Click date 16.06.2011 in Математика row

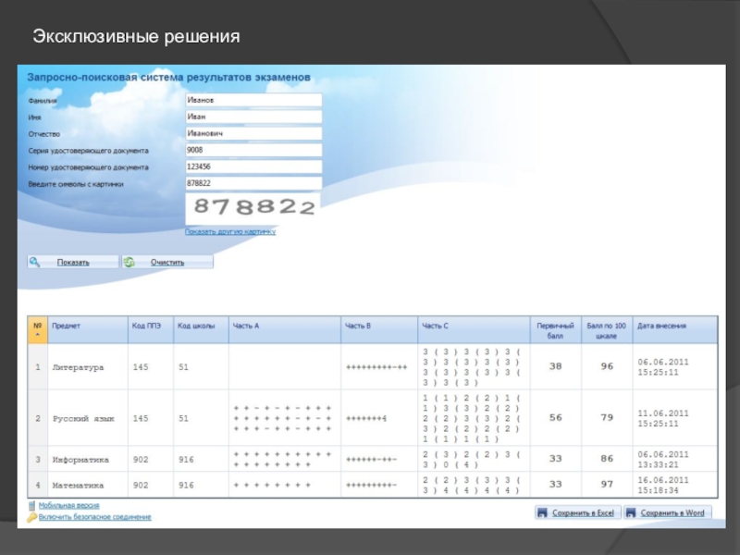point(663,480)
